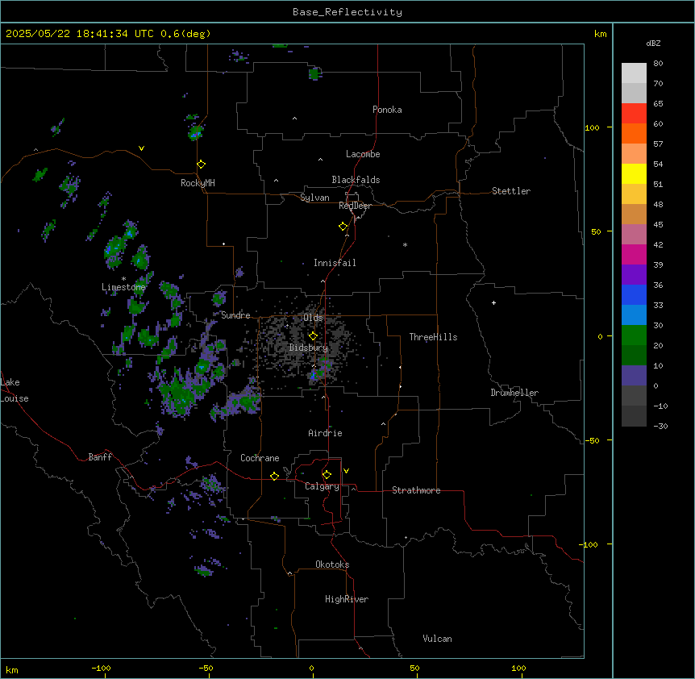Click the yellow marker west of Calgary near Cochrane
Image resolution: width=695 pixels, height=679 pixels.
coord(274,476)
